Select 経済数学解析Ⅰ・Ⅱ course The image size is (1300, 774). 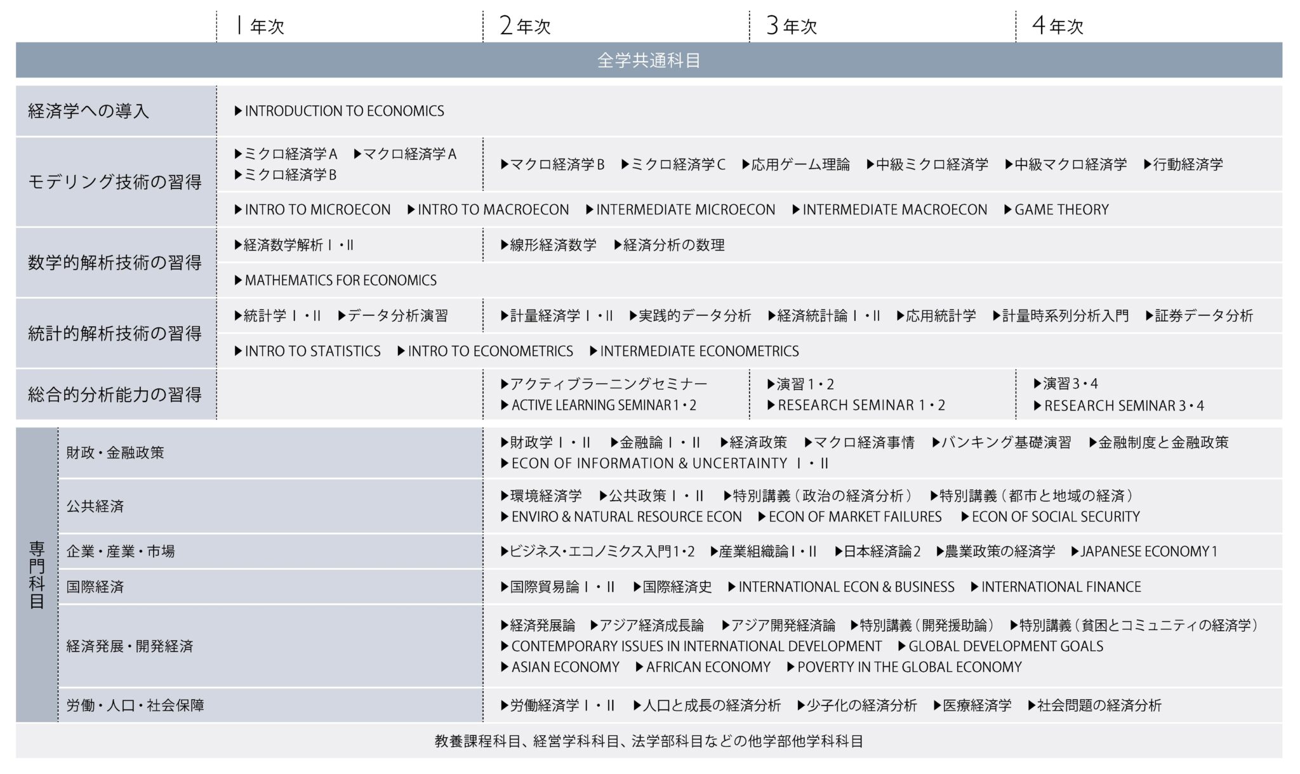(294, 246)
